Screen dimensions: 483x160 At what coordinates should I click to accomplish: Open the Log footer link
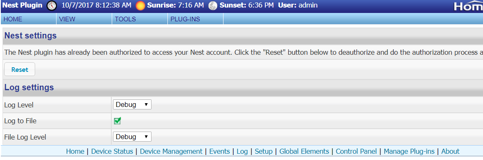242,151
